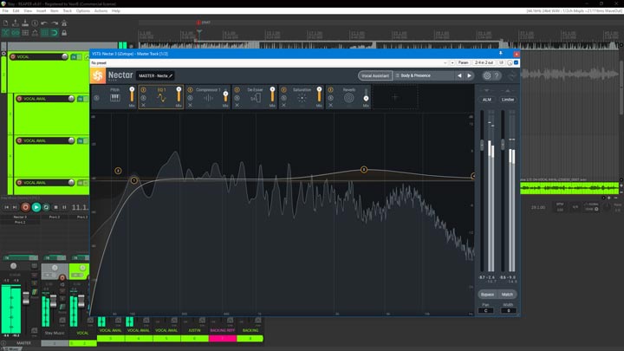Click REAPER transport record button

(x=25, y=207)
